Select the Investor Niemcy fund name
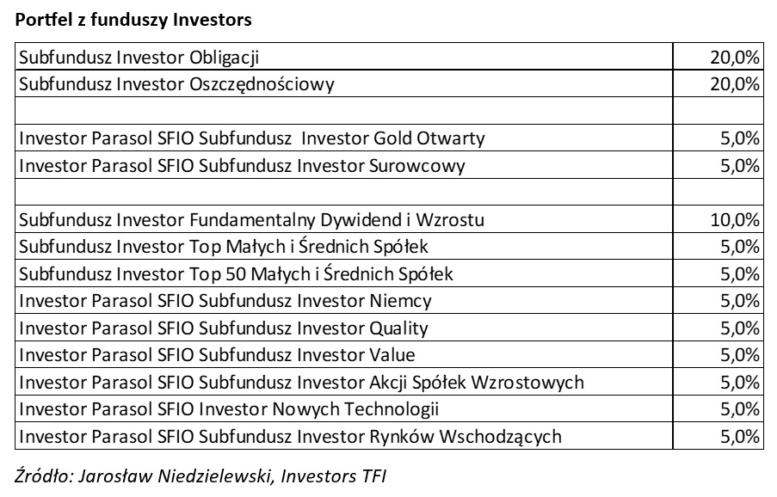Image resolution: width=777 pixels, height=497 pixels. click(x=225, y=301)
